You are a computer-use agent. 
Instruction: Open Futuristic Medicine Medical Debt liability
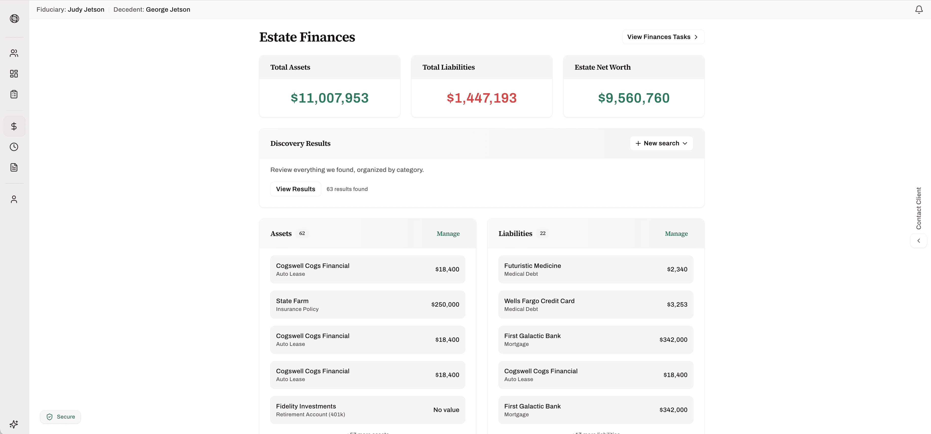pos(596,269)
